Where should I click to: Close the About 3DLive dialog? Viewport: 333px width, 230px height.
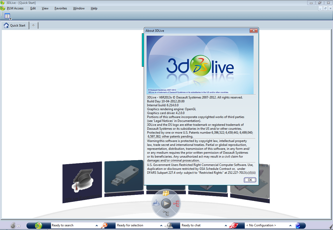click(x=254, y=31)
